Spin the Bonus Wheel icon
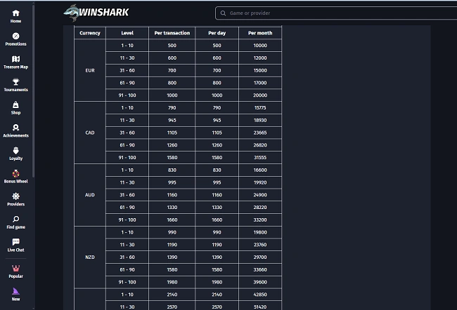Image resolution: width=457 pixels, height=310 pixels. (x=15, y=174)
